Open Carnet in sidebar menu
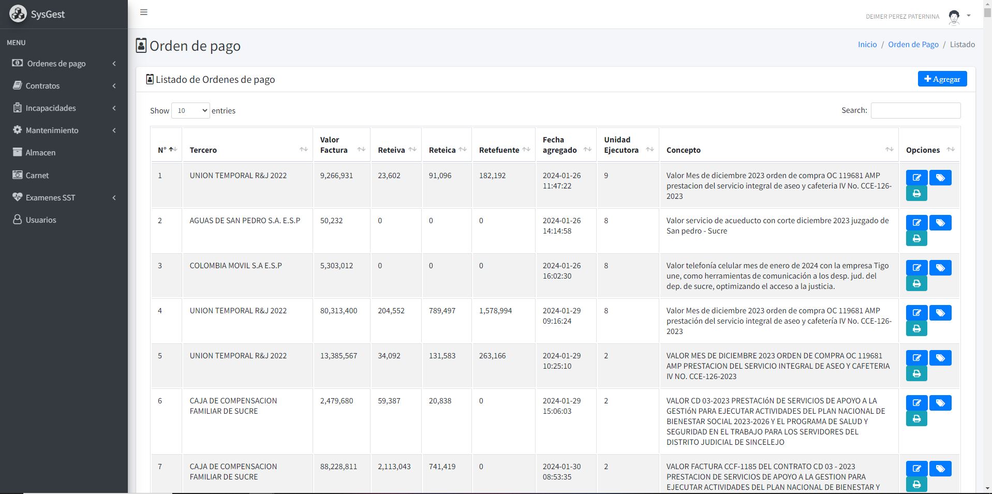Viewport: 992px width, 494px height. click(x=37, y=176)
